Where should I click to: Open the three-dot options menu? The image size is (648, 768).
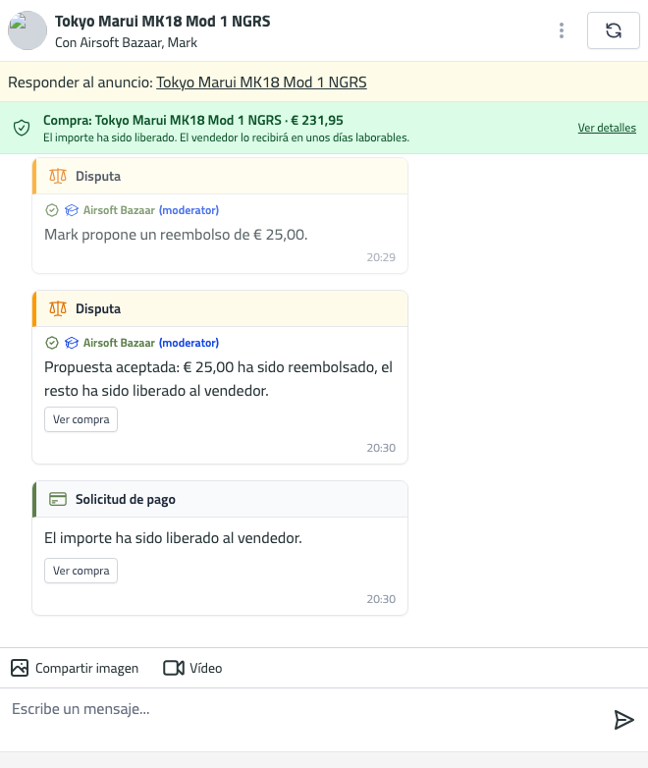[x=562, y=30]
